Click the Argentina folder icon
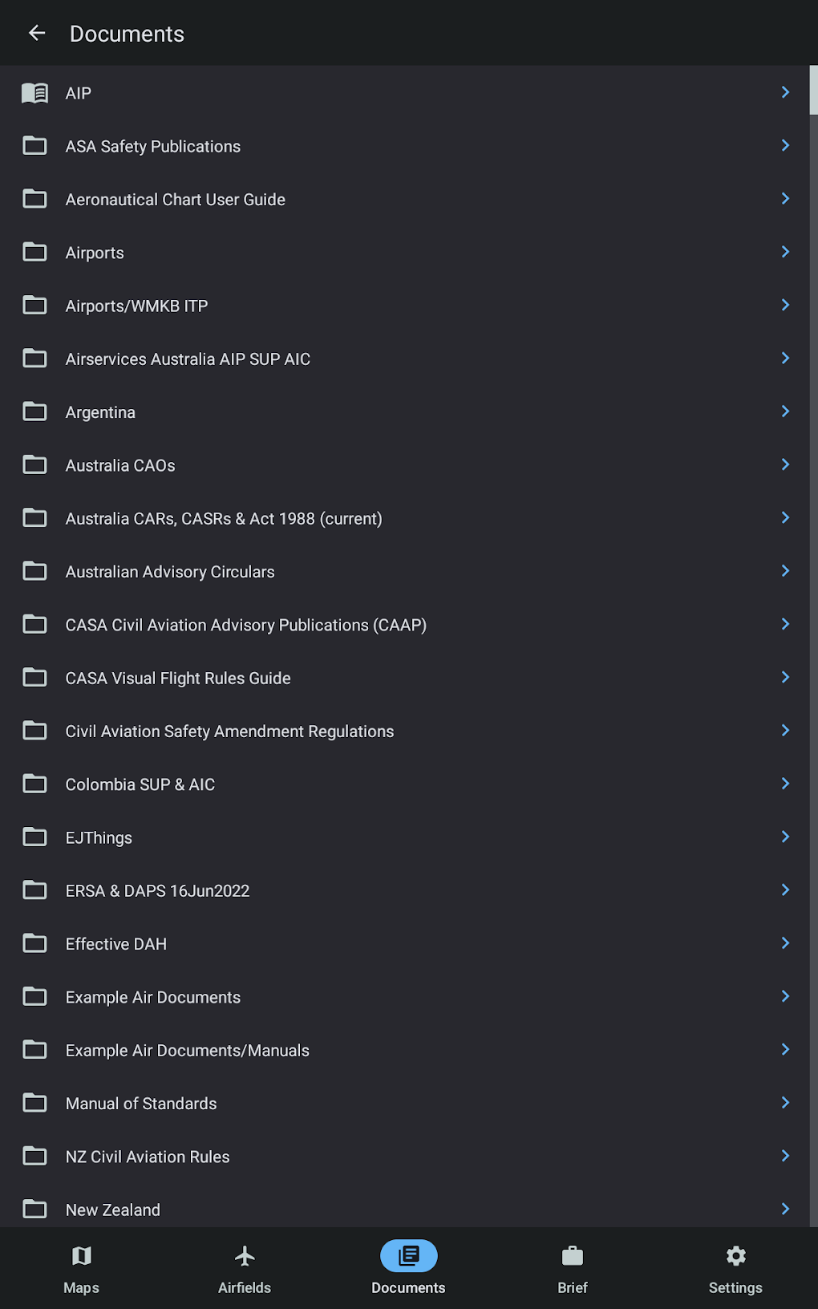Image resolution: width=818 pixels, height=1309 pixels. point(34,412)
